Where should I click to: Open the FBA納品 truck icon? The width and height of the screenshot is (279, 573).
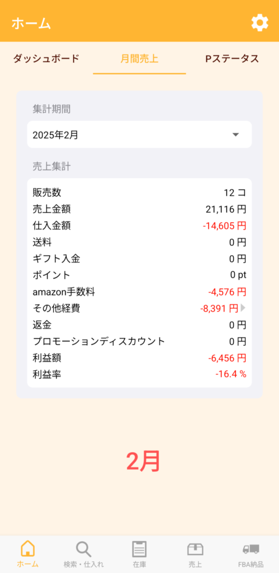click(x=251, y=549)
